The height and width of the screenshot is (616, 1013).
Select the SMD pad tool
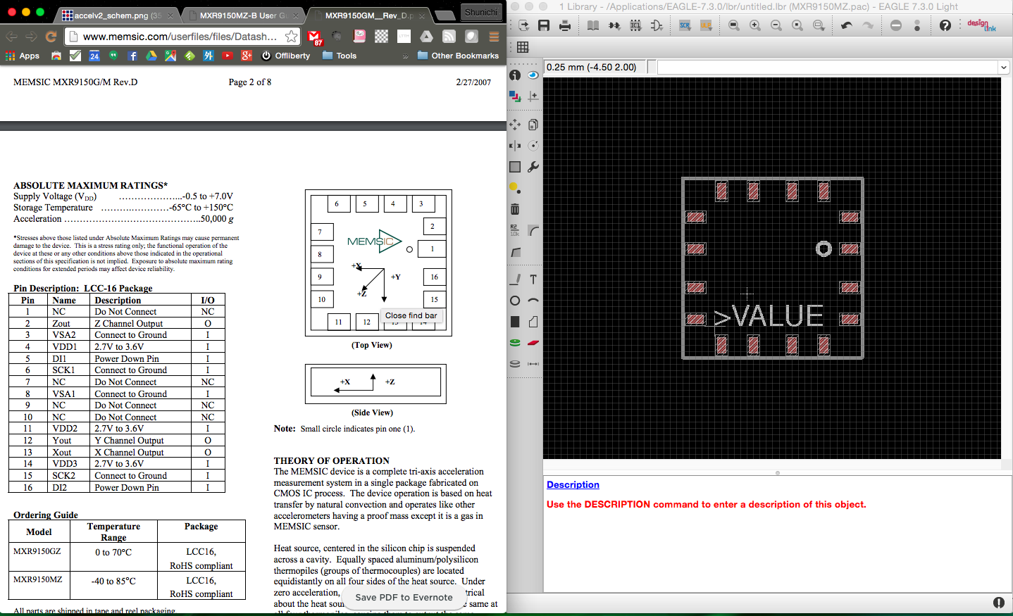(533, 343)
